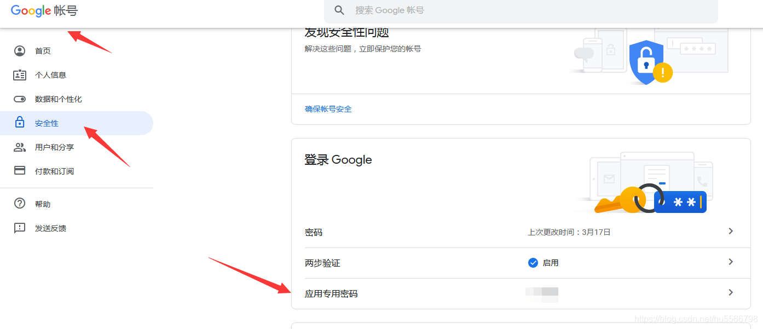Screen dimensions: 763x329
Task: Click the 确保帐号安全 link
Action: 328,109
